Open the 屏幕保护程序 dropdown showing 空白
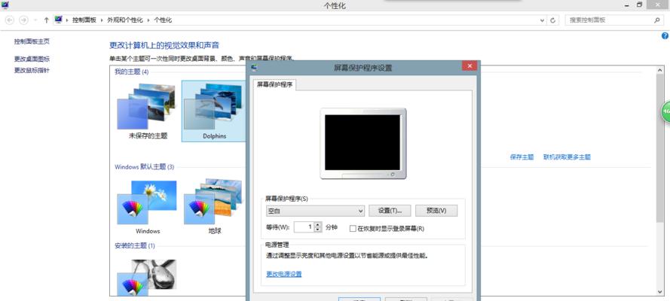This screenshot has width=670, height=301. [x=315, y=211]
